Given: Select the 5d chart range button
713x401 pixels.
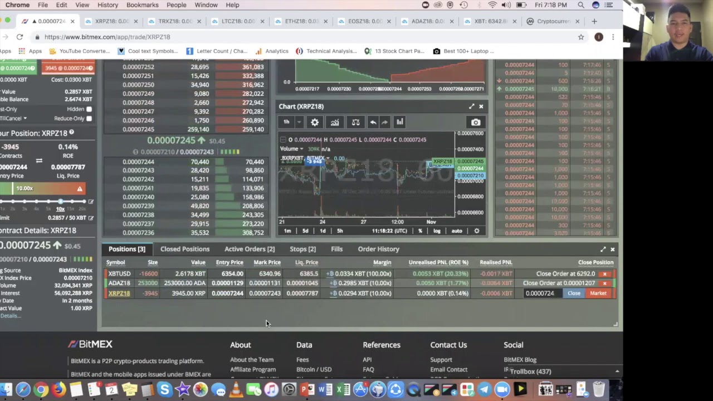Looking at the screenshot, I should [x=305, y=231].
